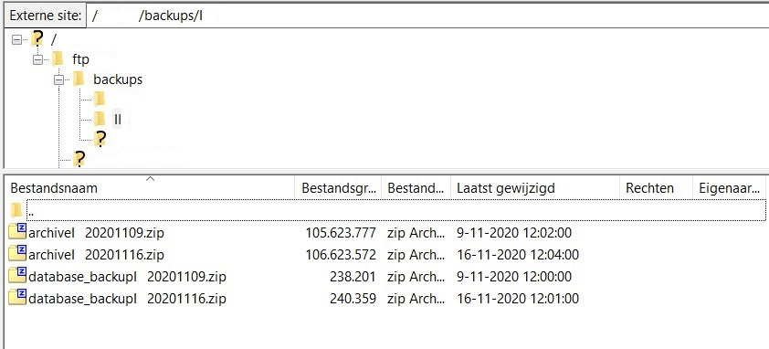Select the backups tree item label

click(x=118, y=79)
